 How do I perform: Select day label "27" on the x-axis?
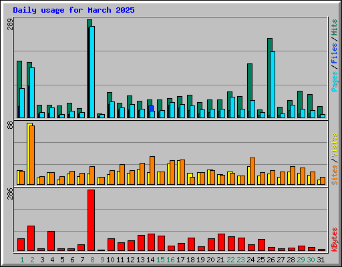pyautogui.click(x=281, y=260)
